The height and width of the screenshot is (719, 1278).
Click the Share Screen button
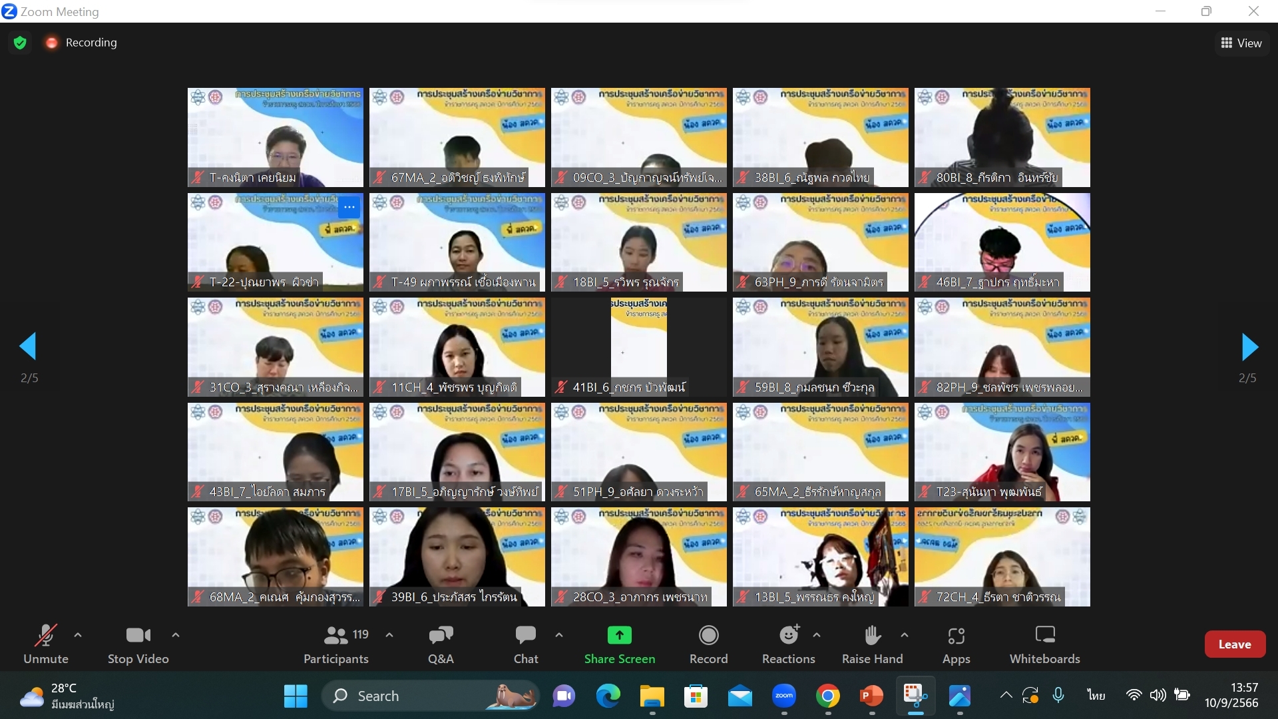(620, 644)
